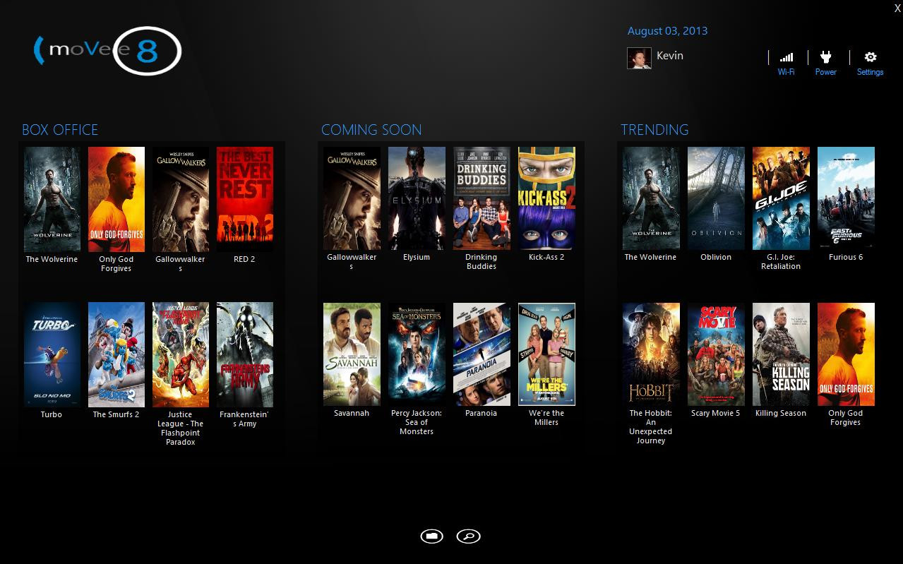Open Gallowwalkers poster under Coming Soon
This screenshot has height=564, width=903.
[x=352, y=198]
